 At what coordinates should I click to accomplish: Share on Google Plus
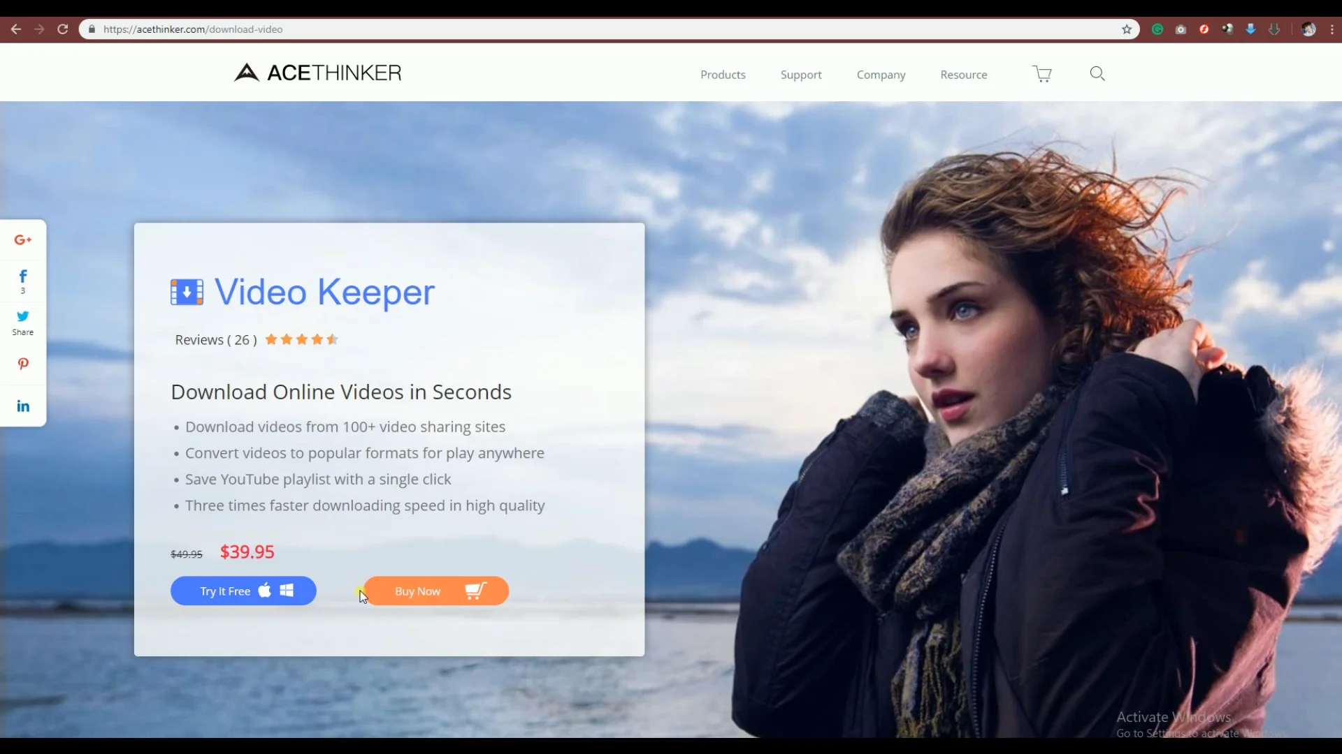(x=23, y=239)
